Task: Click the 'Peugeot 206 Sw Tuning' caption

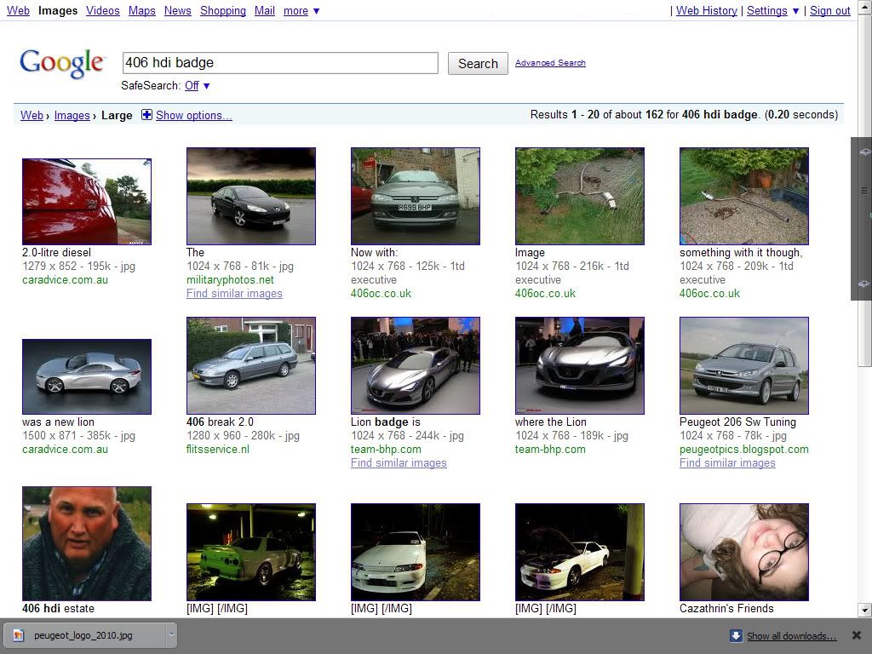Action: 737,422
